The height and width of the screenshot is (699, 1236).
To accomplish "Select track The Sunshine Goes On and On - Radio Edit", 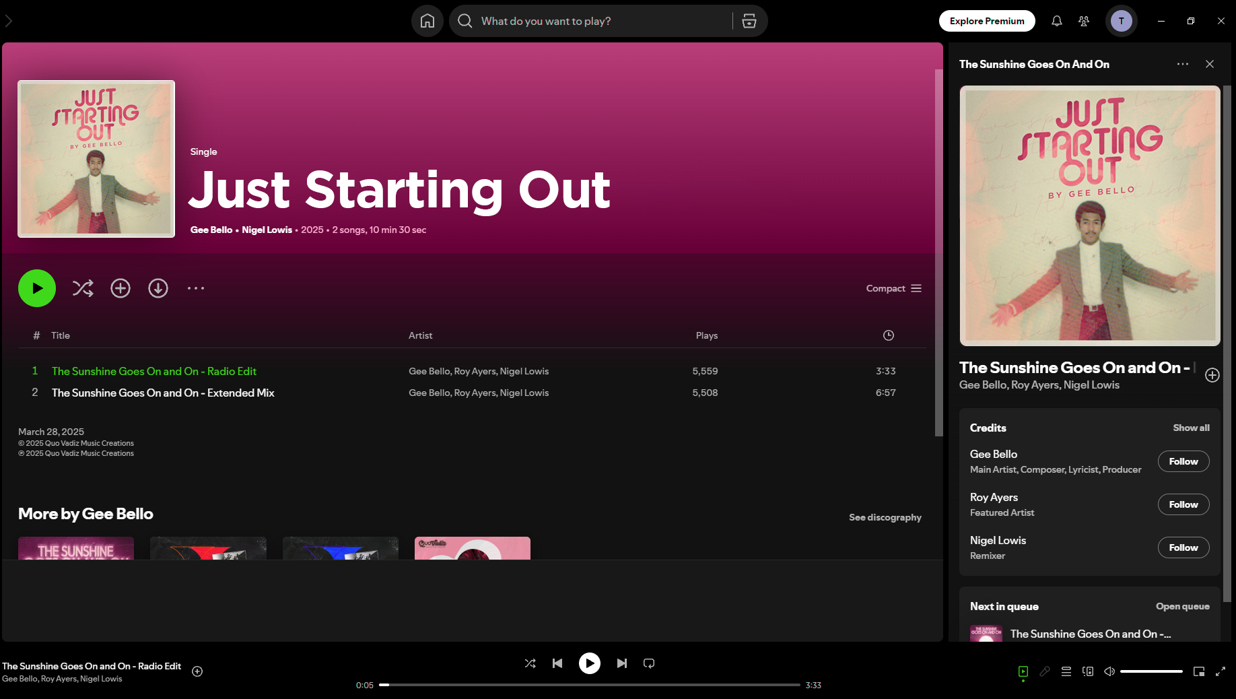I will coord(472,371).
